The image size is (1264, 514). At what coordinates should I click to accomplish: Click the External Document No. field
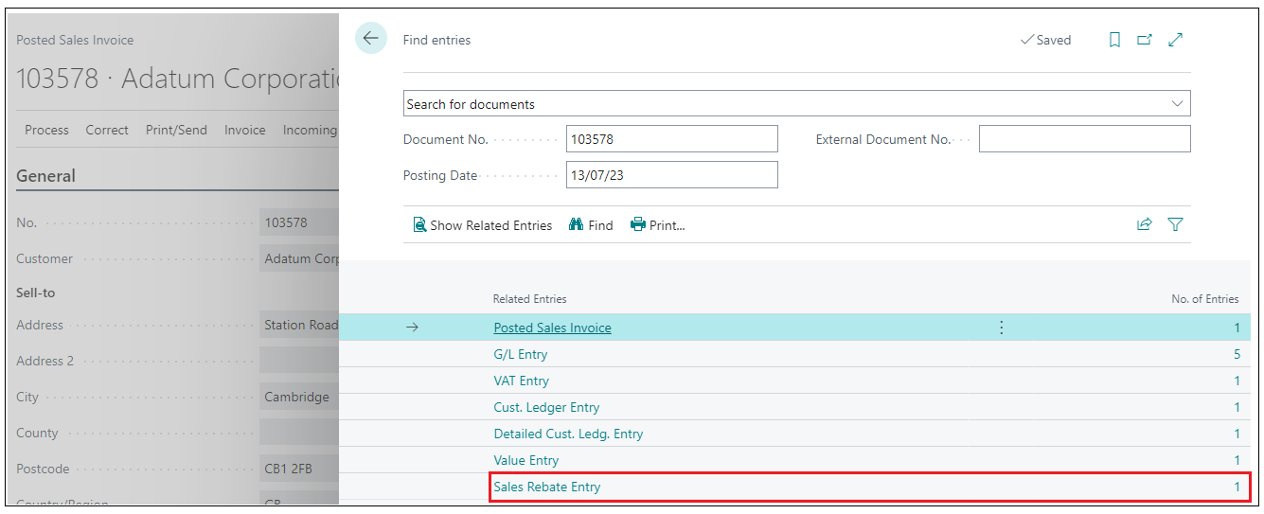pyautogui.click(x=1084, y=139)
